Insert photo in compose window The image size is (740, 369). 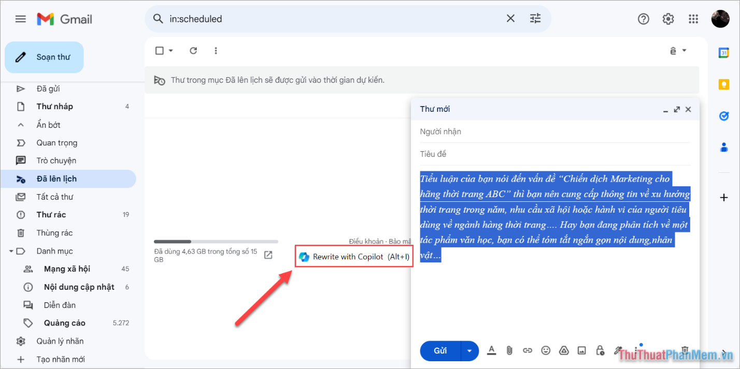click(x=582, y=350)
